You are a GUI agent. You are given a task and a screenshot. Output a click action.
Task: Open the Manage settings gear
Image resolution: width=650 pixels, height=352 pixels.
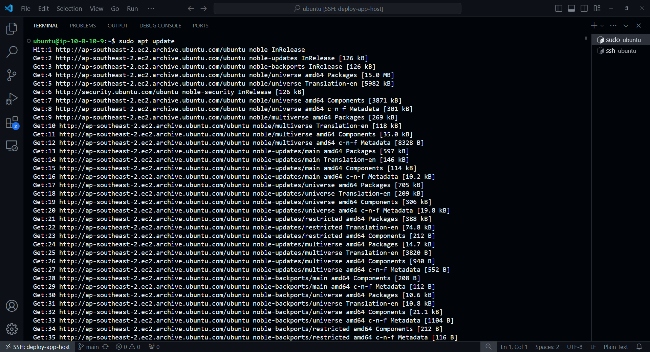tap(12, 329)
